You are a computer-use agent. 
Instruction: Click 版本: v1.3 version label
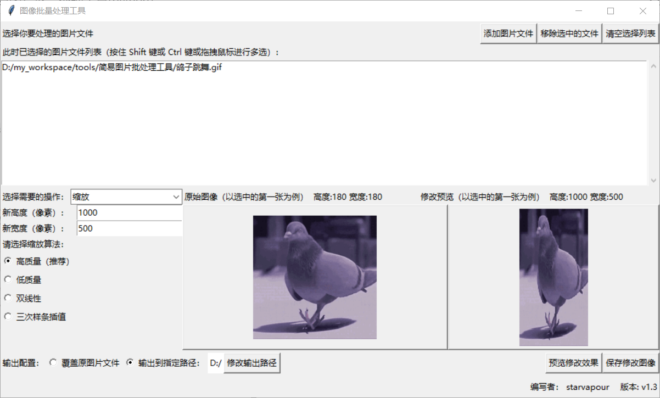click(639, 387)
